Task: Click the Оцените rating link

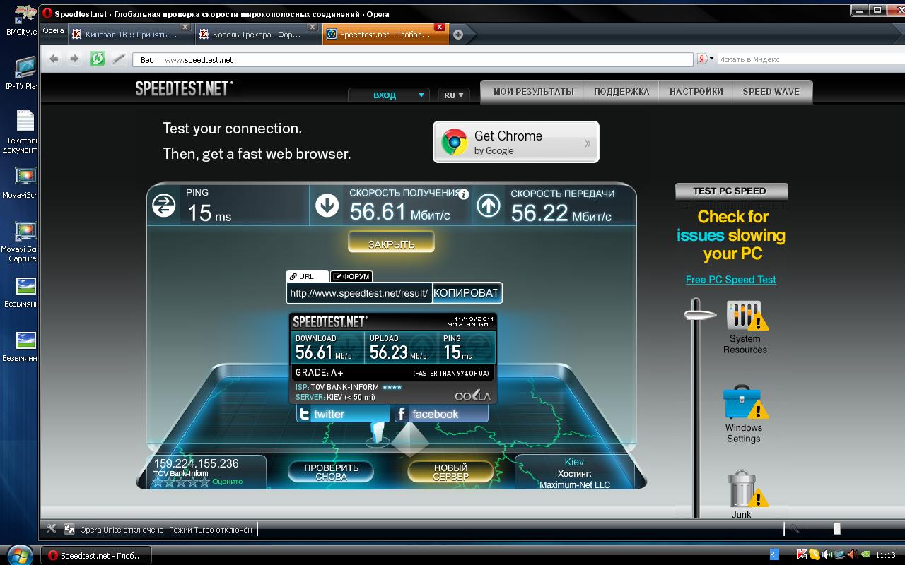Action: click(228, 482)
